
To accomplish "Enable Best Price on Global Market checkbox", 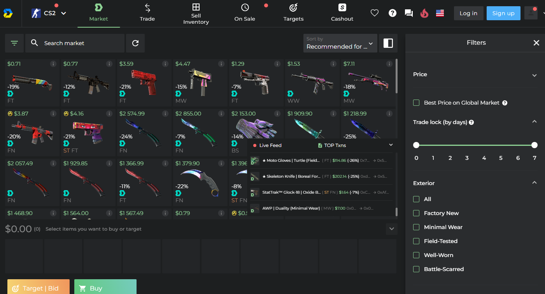I will (x=416, y=103).
